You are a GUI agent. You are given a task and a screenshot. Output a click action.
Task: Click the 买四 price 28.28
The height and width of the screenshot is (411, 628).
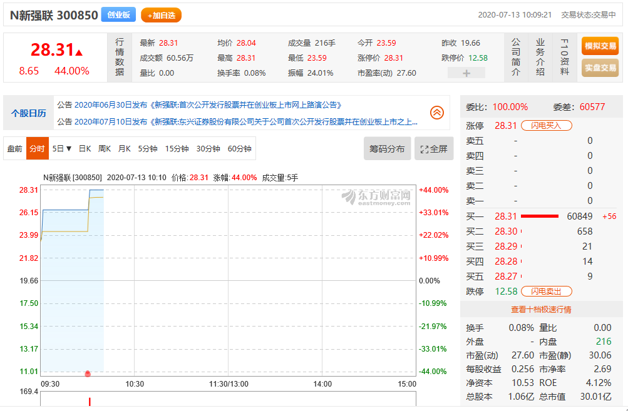coord(506,261)
